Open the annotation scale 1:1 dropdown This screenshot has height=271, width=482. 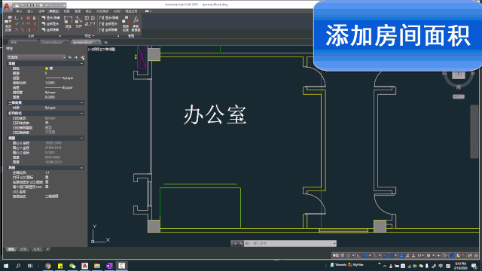[x=420, y=255]
